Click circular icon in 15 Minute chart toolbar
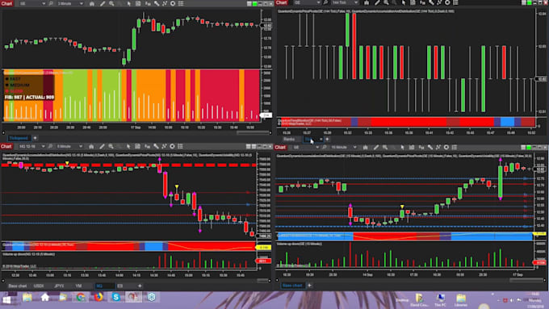This screenshot has width=549, height=309. tap(446, 148)
